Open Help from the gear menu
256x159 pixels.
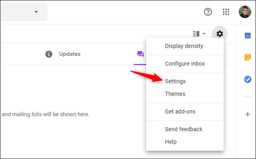[x=171, y=142]
